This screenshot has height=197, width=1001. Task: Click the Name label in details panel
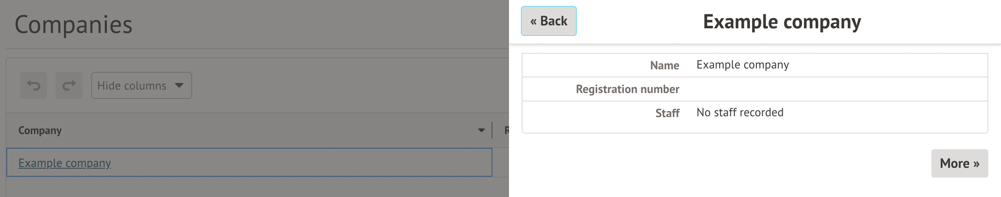(x=664, y=66)
